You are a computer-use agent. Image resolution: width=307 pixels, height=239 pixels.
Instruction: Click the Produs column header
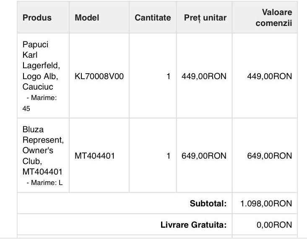click(37, 18)
